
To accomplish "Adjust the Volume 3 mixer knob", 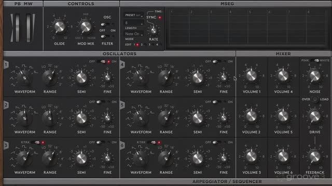I will click(251, 157).
